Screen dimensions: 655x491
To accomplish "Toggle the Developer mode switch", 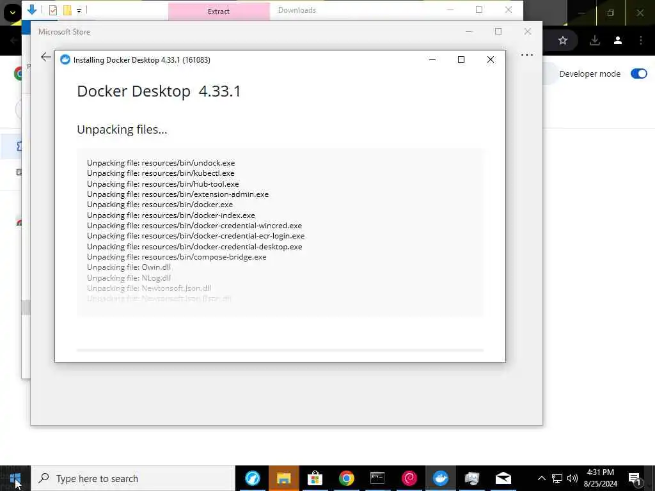I will pyautogui.click(x=639, y=74).
